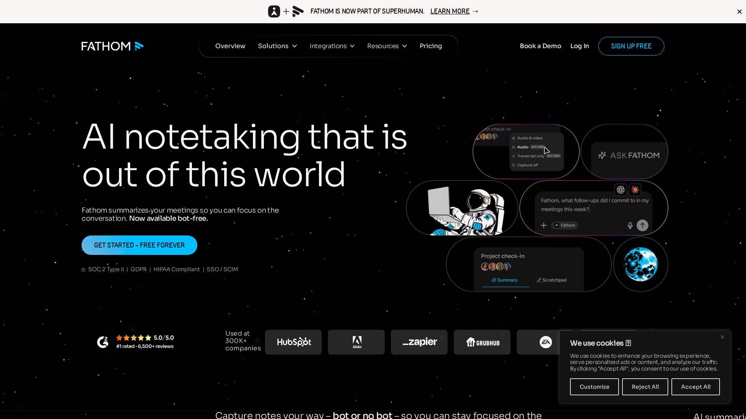Screen dimensions: 746x419
Task: Click the plus icon in the prompt card
Action: [x=544, y=225]
